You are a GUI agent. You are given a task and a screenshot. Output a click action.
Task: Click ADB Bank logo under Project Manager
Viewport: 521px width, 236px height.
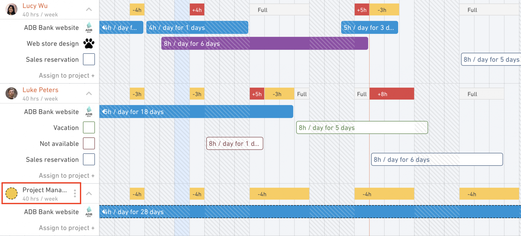[x=89, y=212]
